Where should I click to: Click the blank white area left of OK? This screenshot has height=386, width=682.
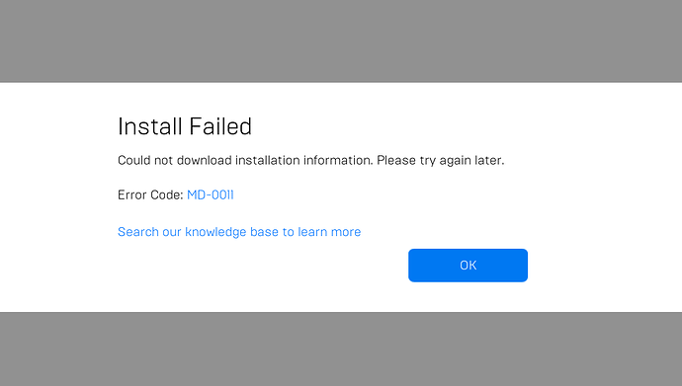261,266
